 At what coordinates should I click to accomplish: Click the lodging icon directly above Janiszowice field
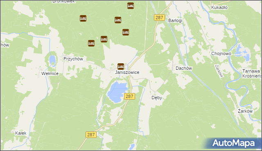point(104,39)
